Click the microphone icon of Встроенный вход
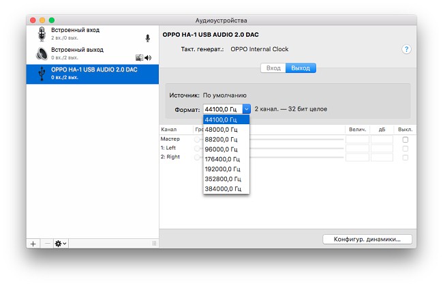This screenshot has width=443, height=286. click(x=42, y=35)
